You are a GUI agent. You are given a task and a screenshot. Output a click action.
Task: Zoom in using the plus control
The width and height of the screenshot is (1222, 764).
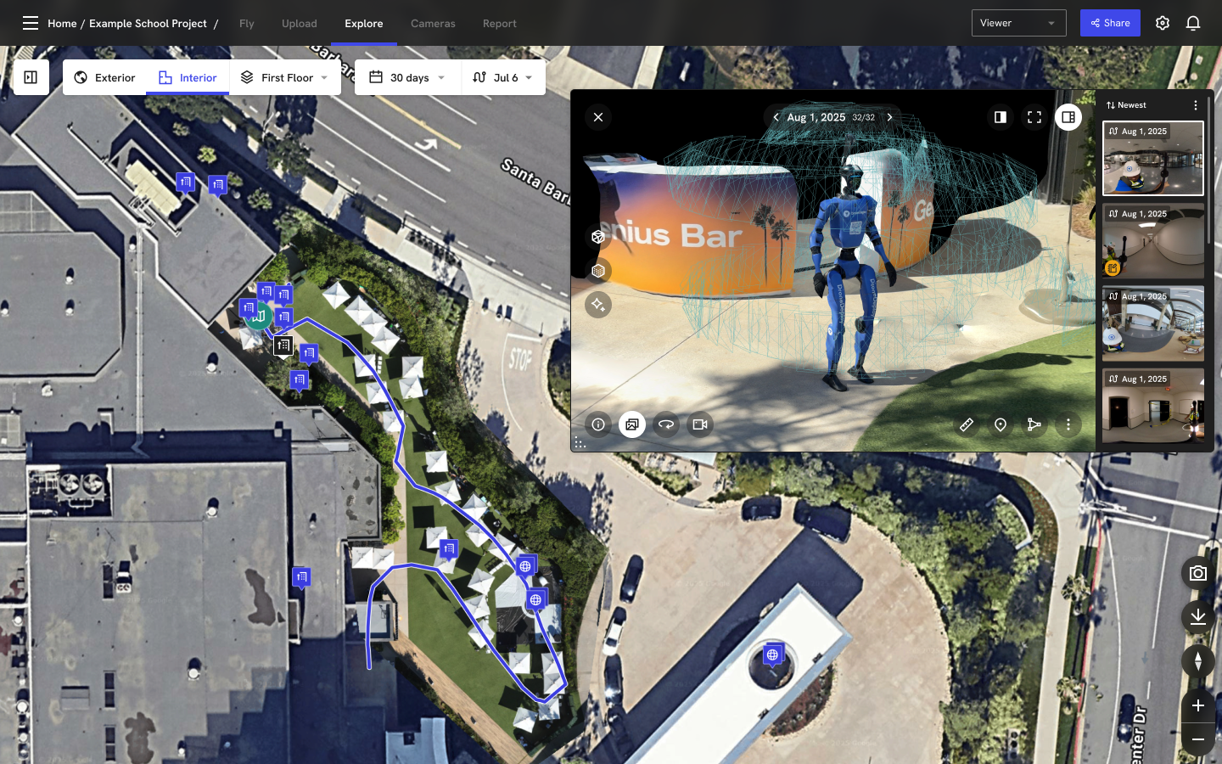[1197, 705]
